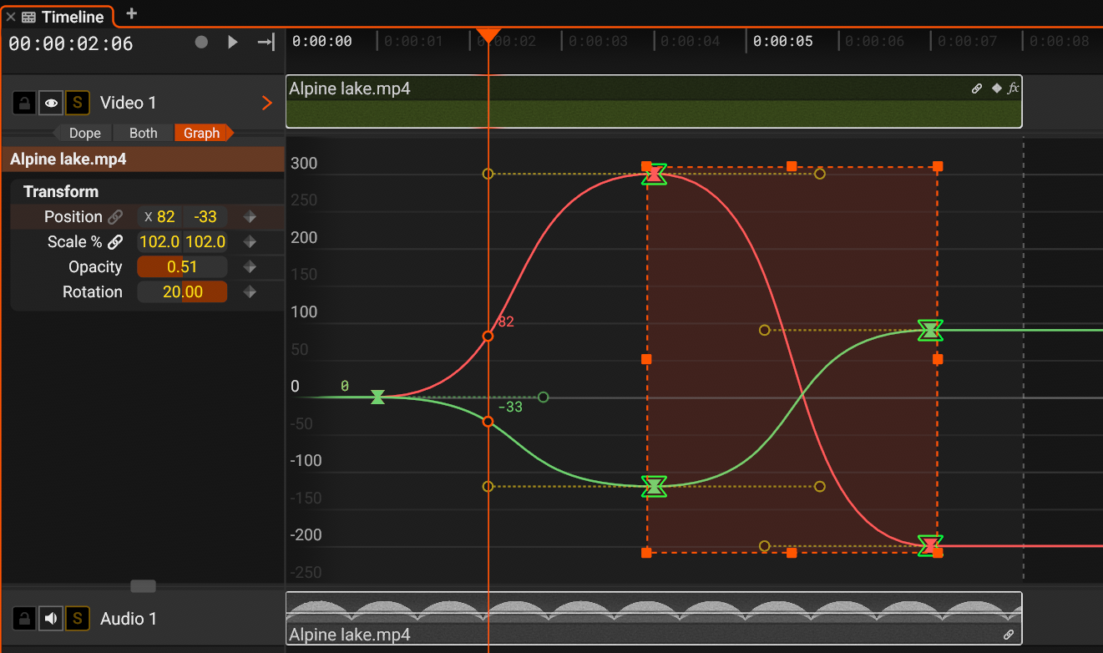
Task: Click the Opacity slider 0.51
Action: [x=182, y=267]
